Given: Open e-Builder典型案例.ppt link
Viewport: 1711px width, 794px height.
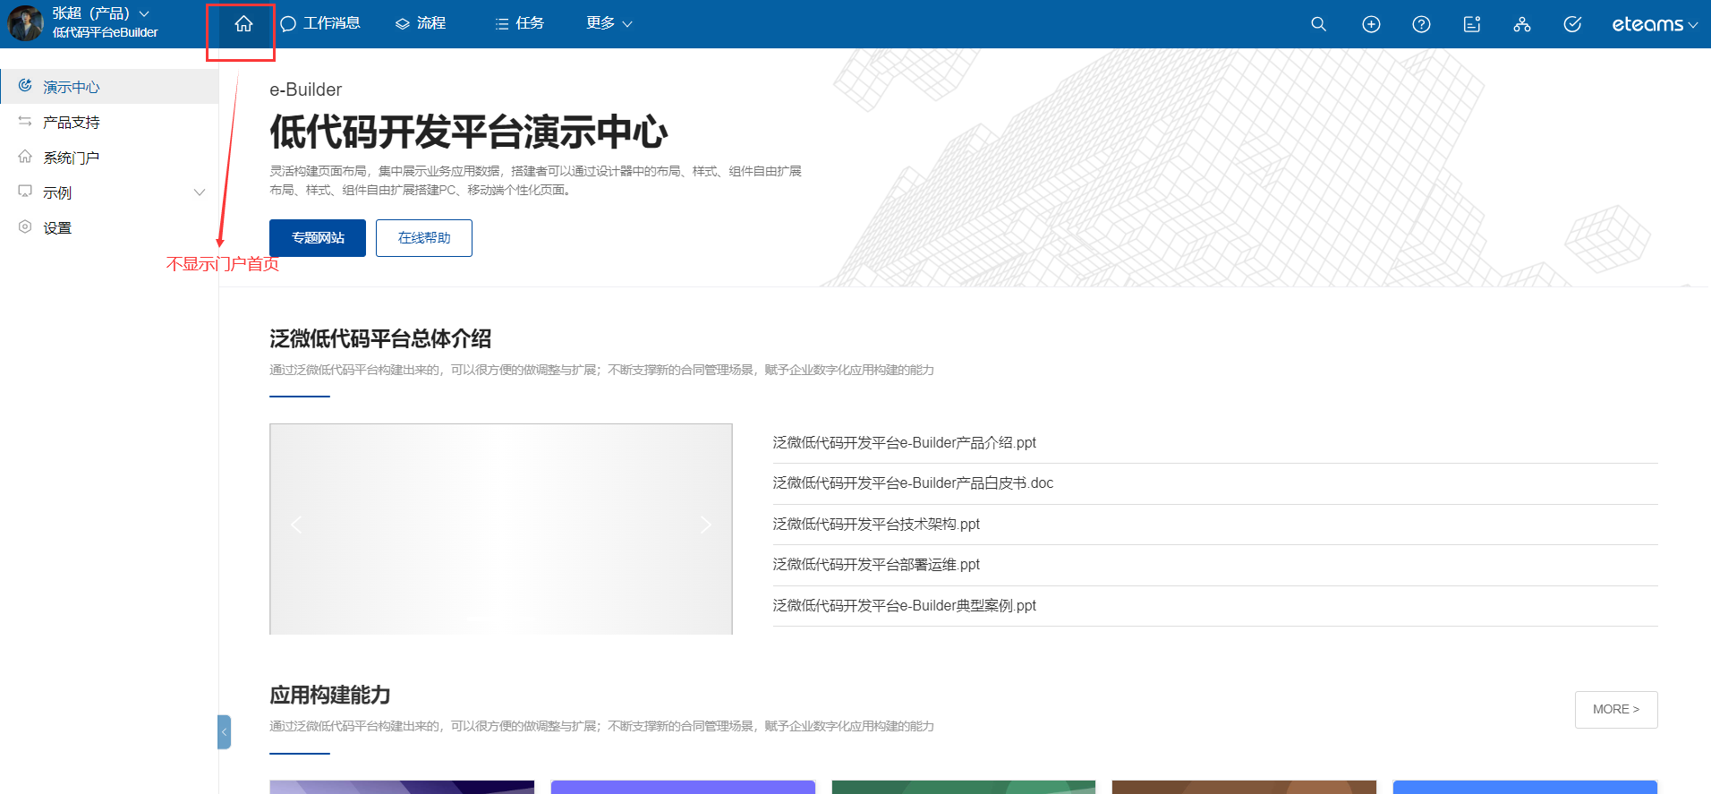Looking at the screenshot, I should pyautogui.click(x=905, y=606).
